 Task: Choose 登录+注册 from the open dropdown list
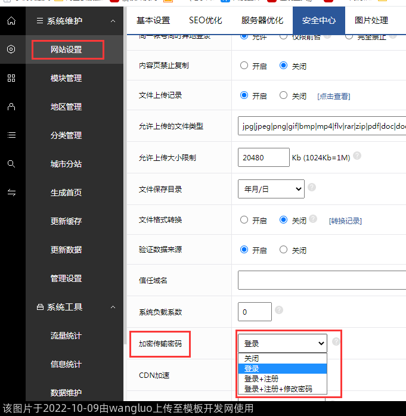click(261, 379)
